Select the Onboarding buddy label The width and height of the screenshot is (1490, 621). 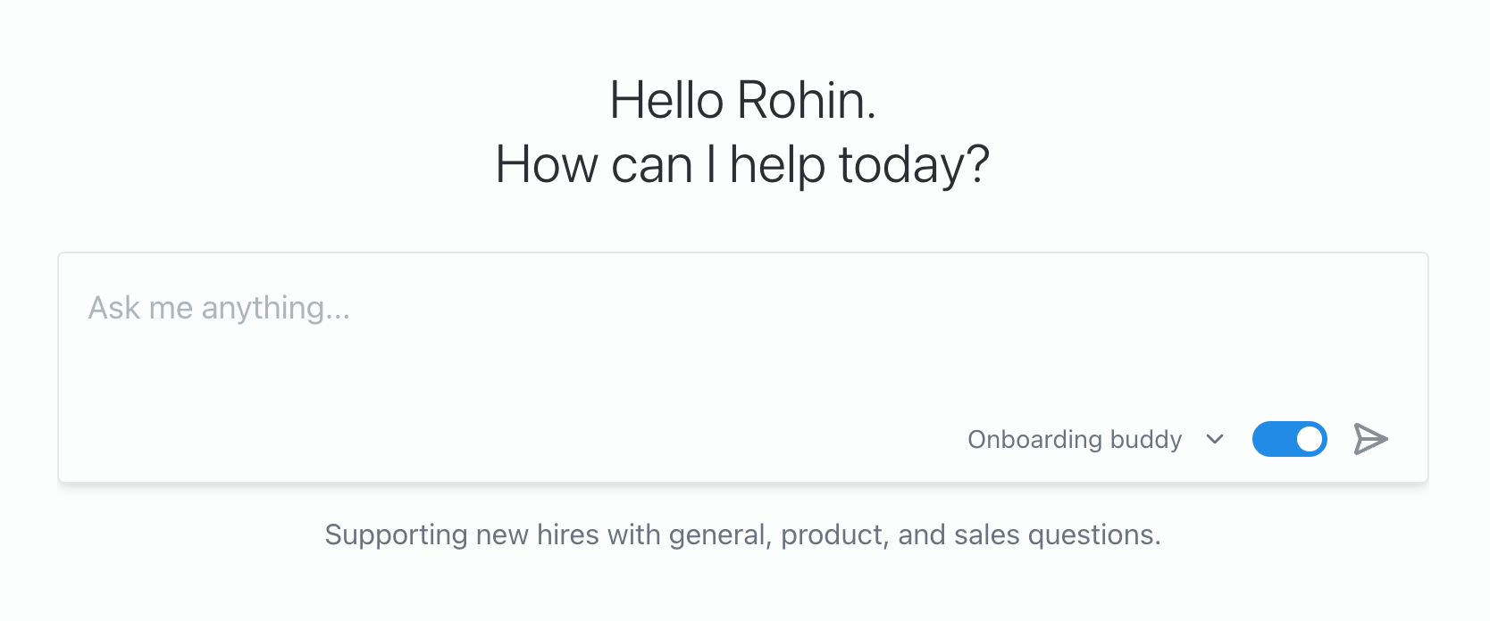tap(1074, 439)
